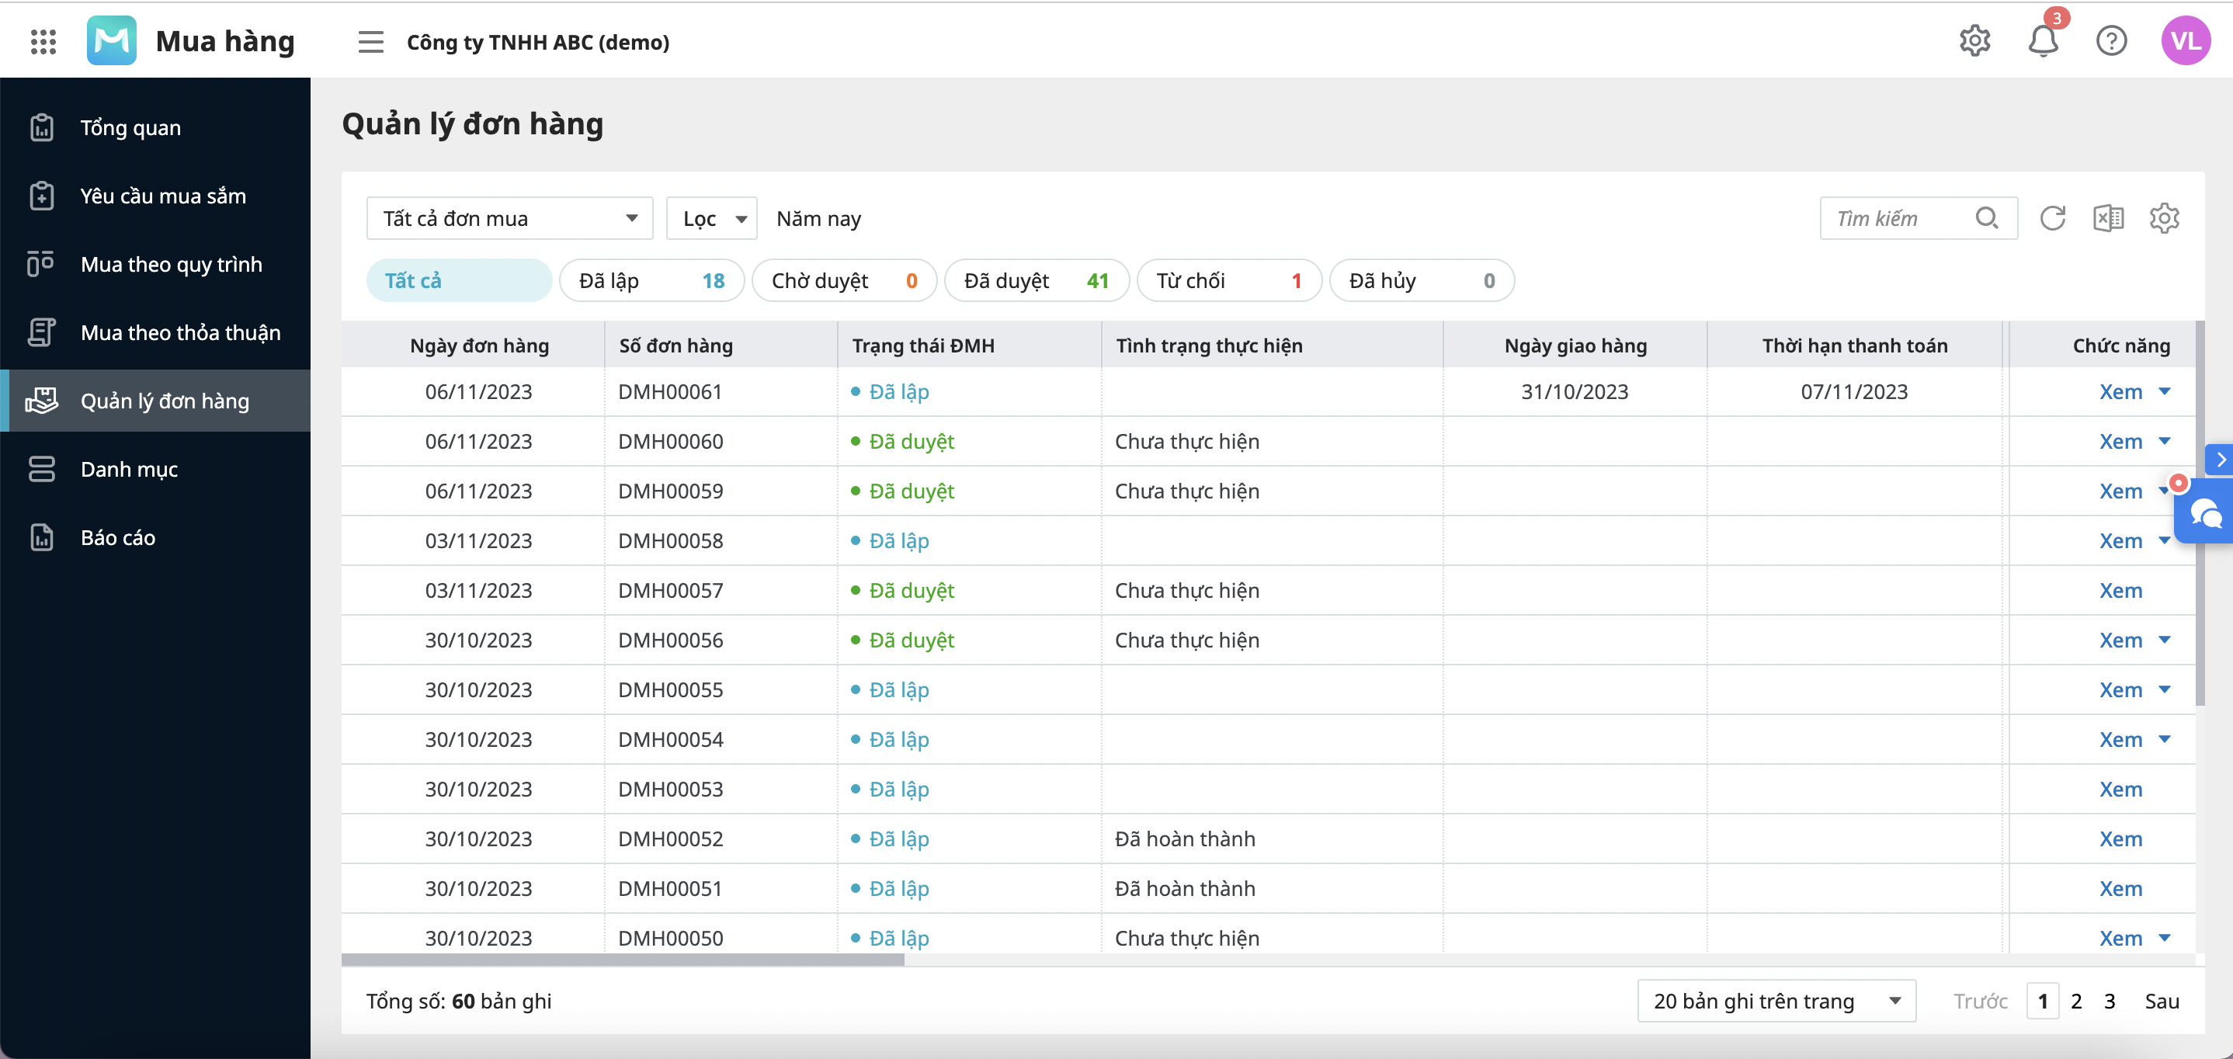Click Xem for order DMH00057
This screenshot has width=2233, height=1059.
[x=2120, y=591]
